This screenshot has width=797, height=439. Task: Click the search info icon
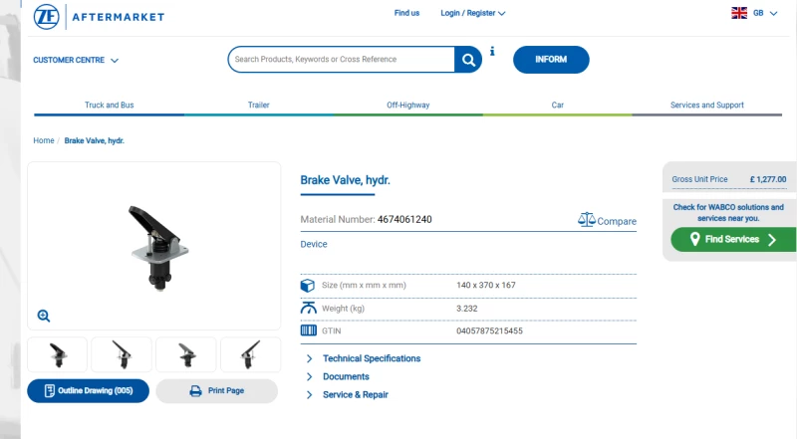[492, 52]
